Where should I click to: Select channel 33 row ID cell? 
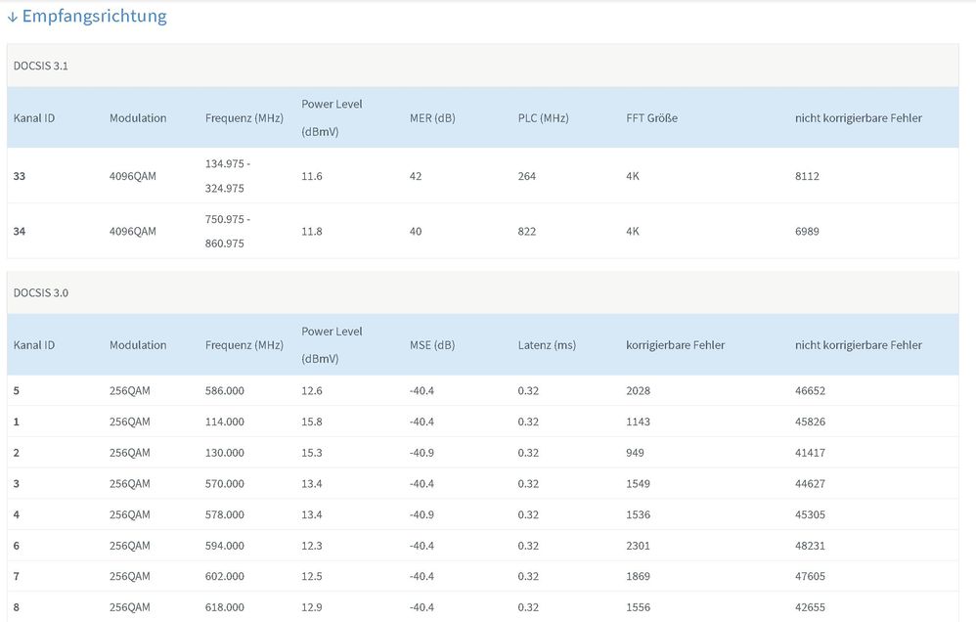coord(20,176)
